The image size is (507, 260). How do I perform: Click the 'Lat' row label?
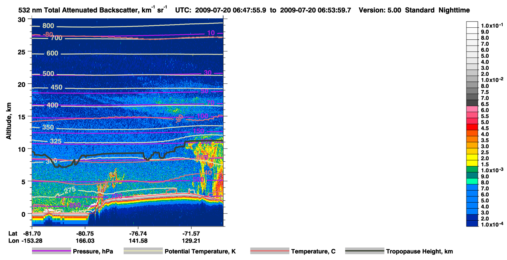pyautogui.click(x=12, y=233)
